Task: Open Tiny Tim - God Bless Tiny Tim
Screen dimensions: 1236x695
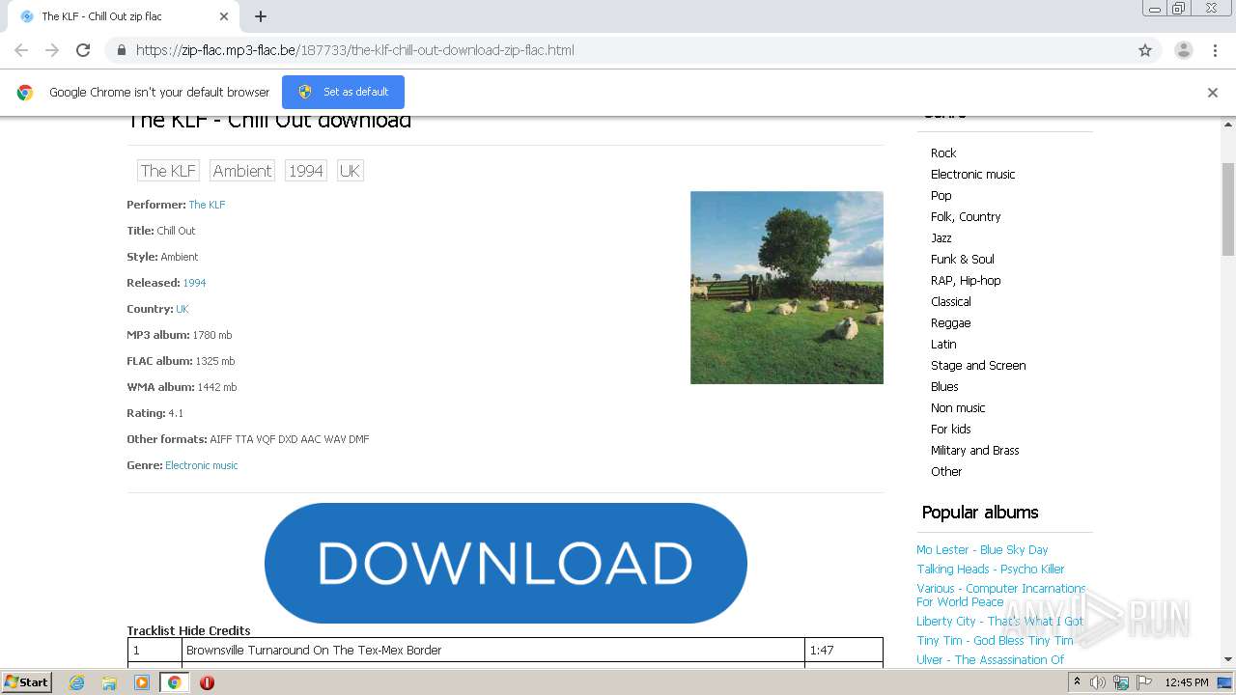Action: [995, 640]
